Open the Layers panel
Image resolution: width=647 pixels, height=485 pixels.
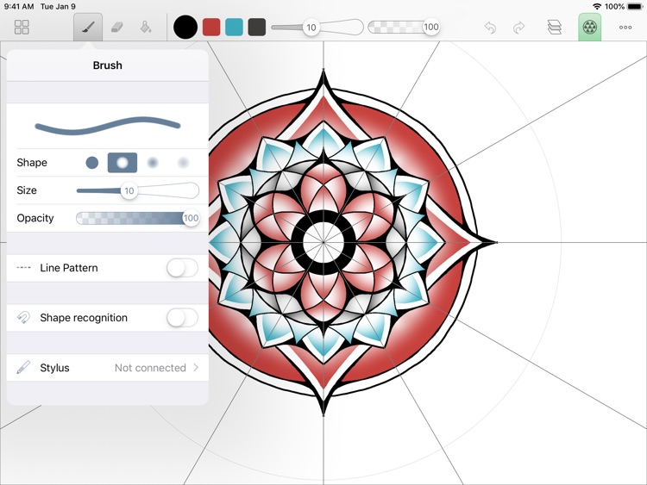555,28
